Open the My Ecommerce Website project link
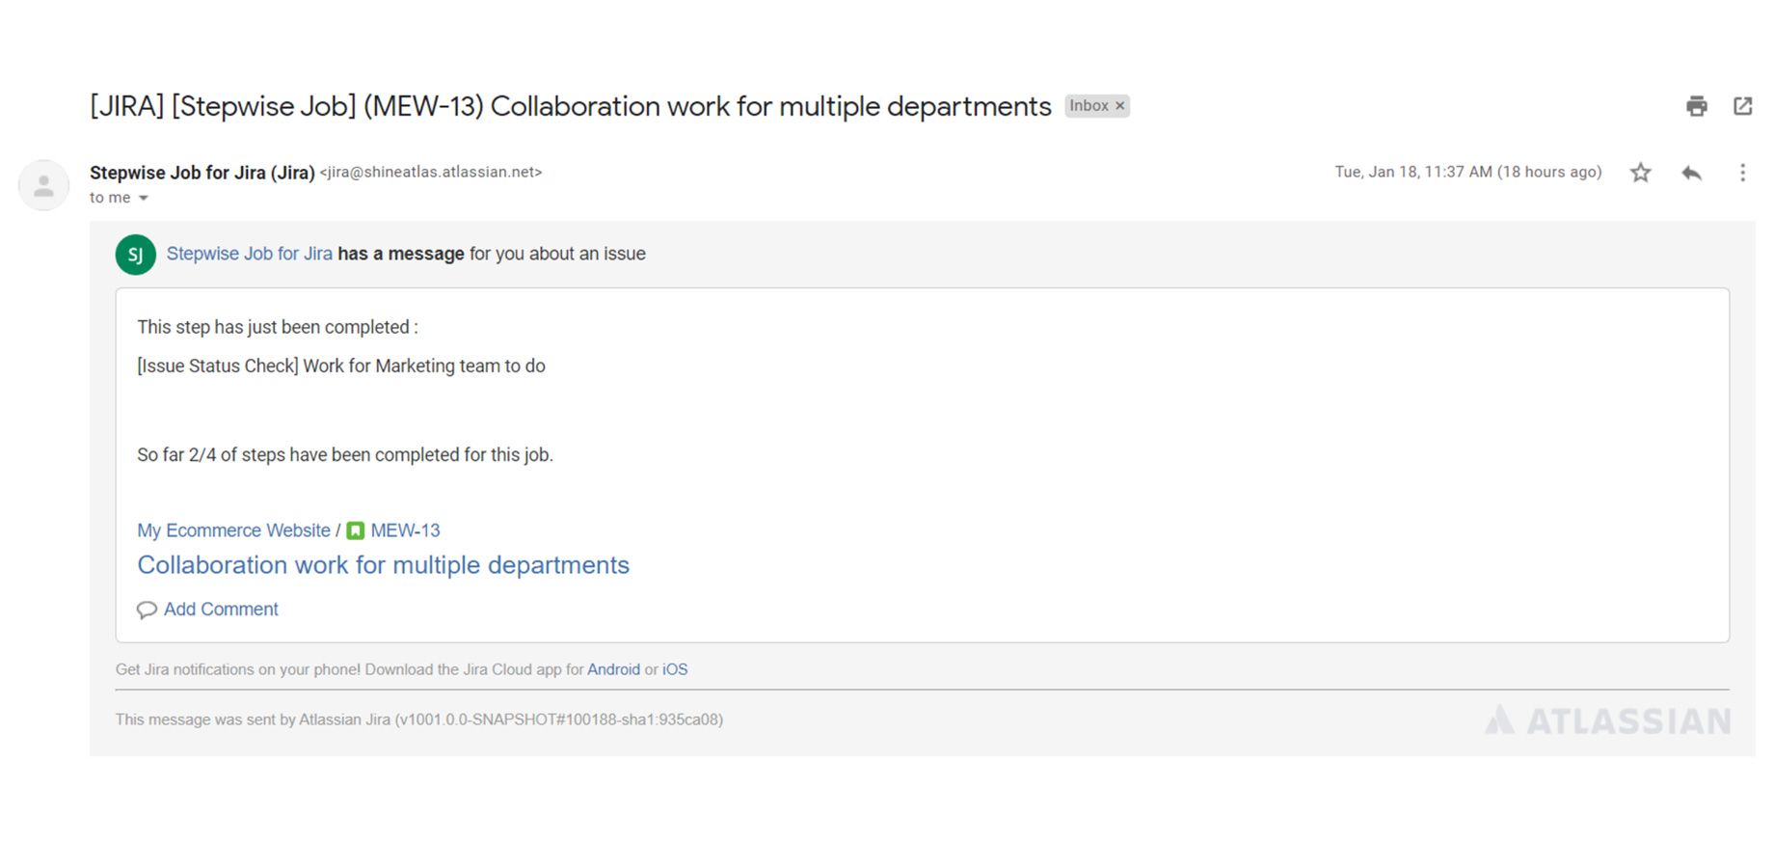This screenshot has width=1774, height=868. [233, 530]
